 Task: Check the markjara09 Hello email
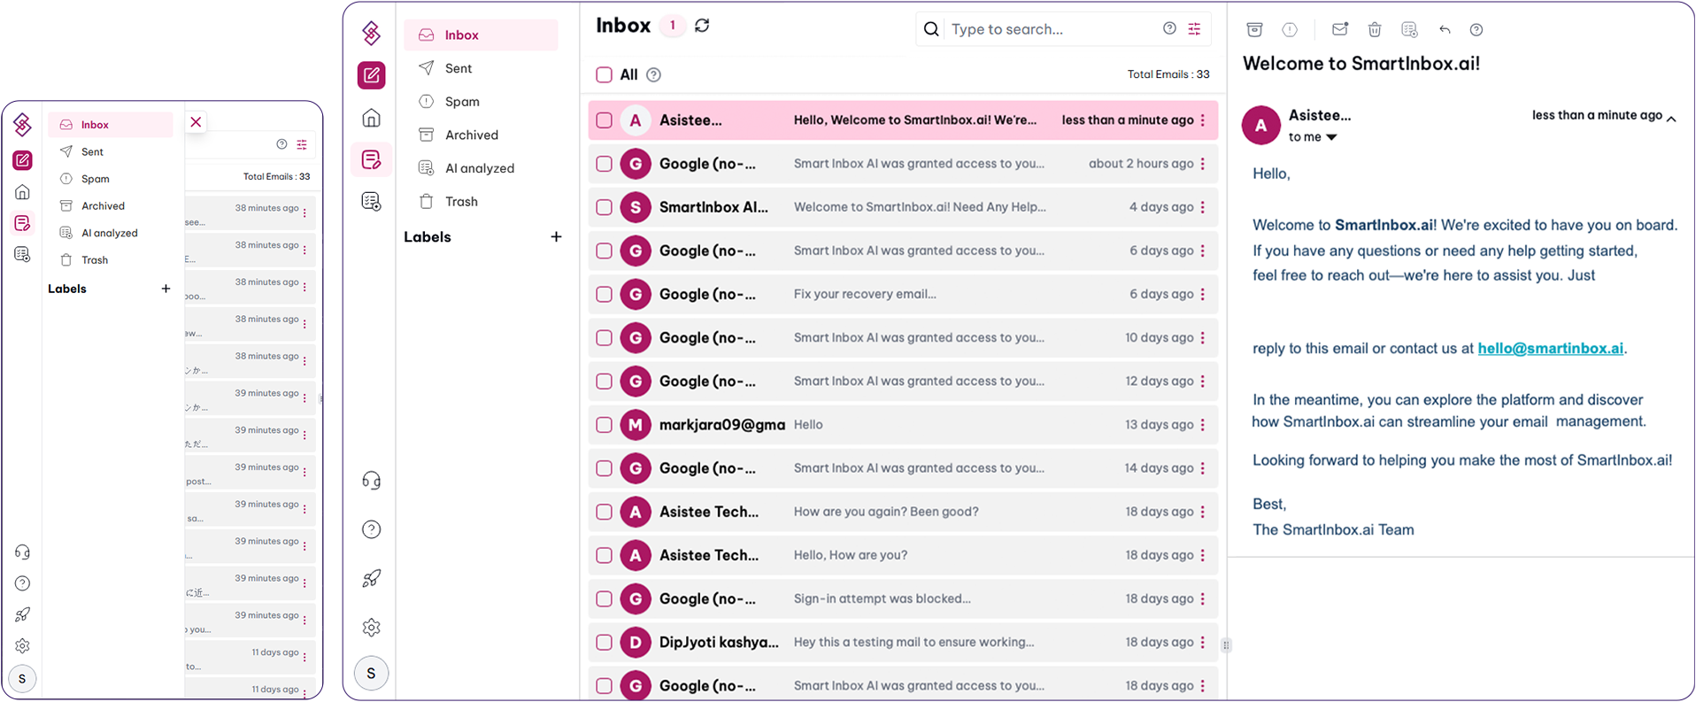click(604, 425)
